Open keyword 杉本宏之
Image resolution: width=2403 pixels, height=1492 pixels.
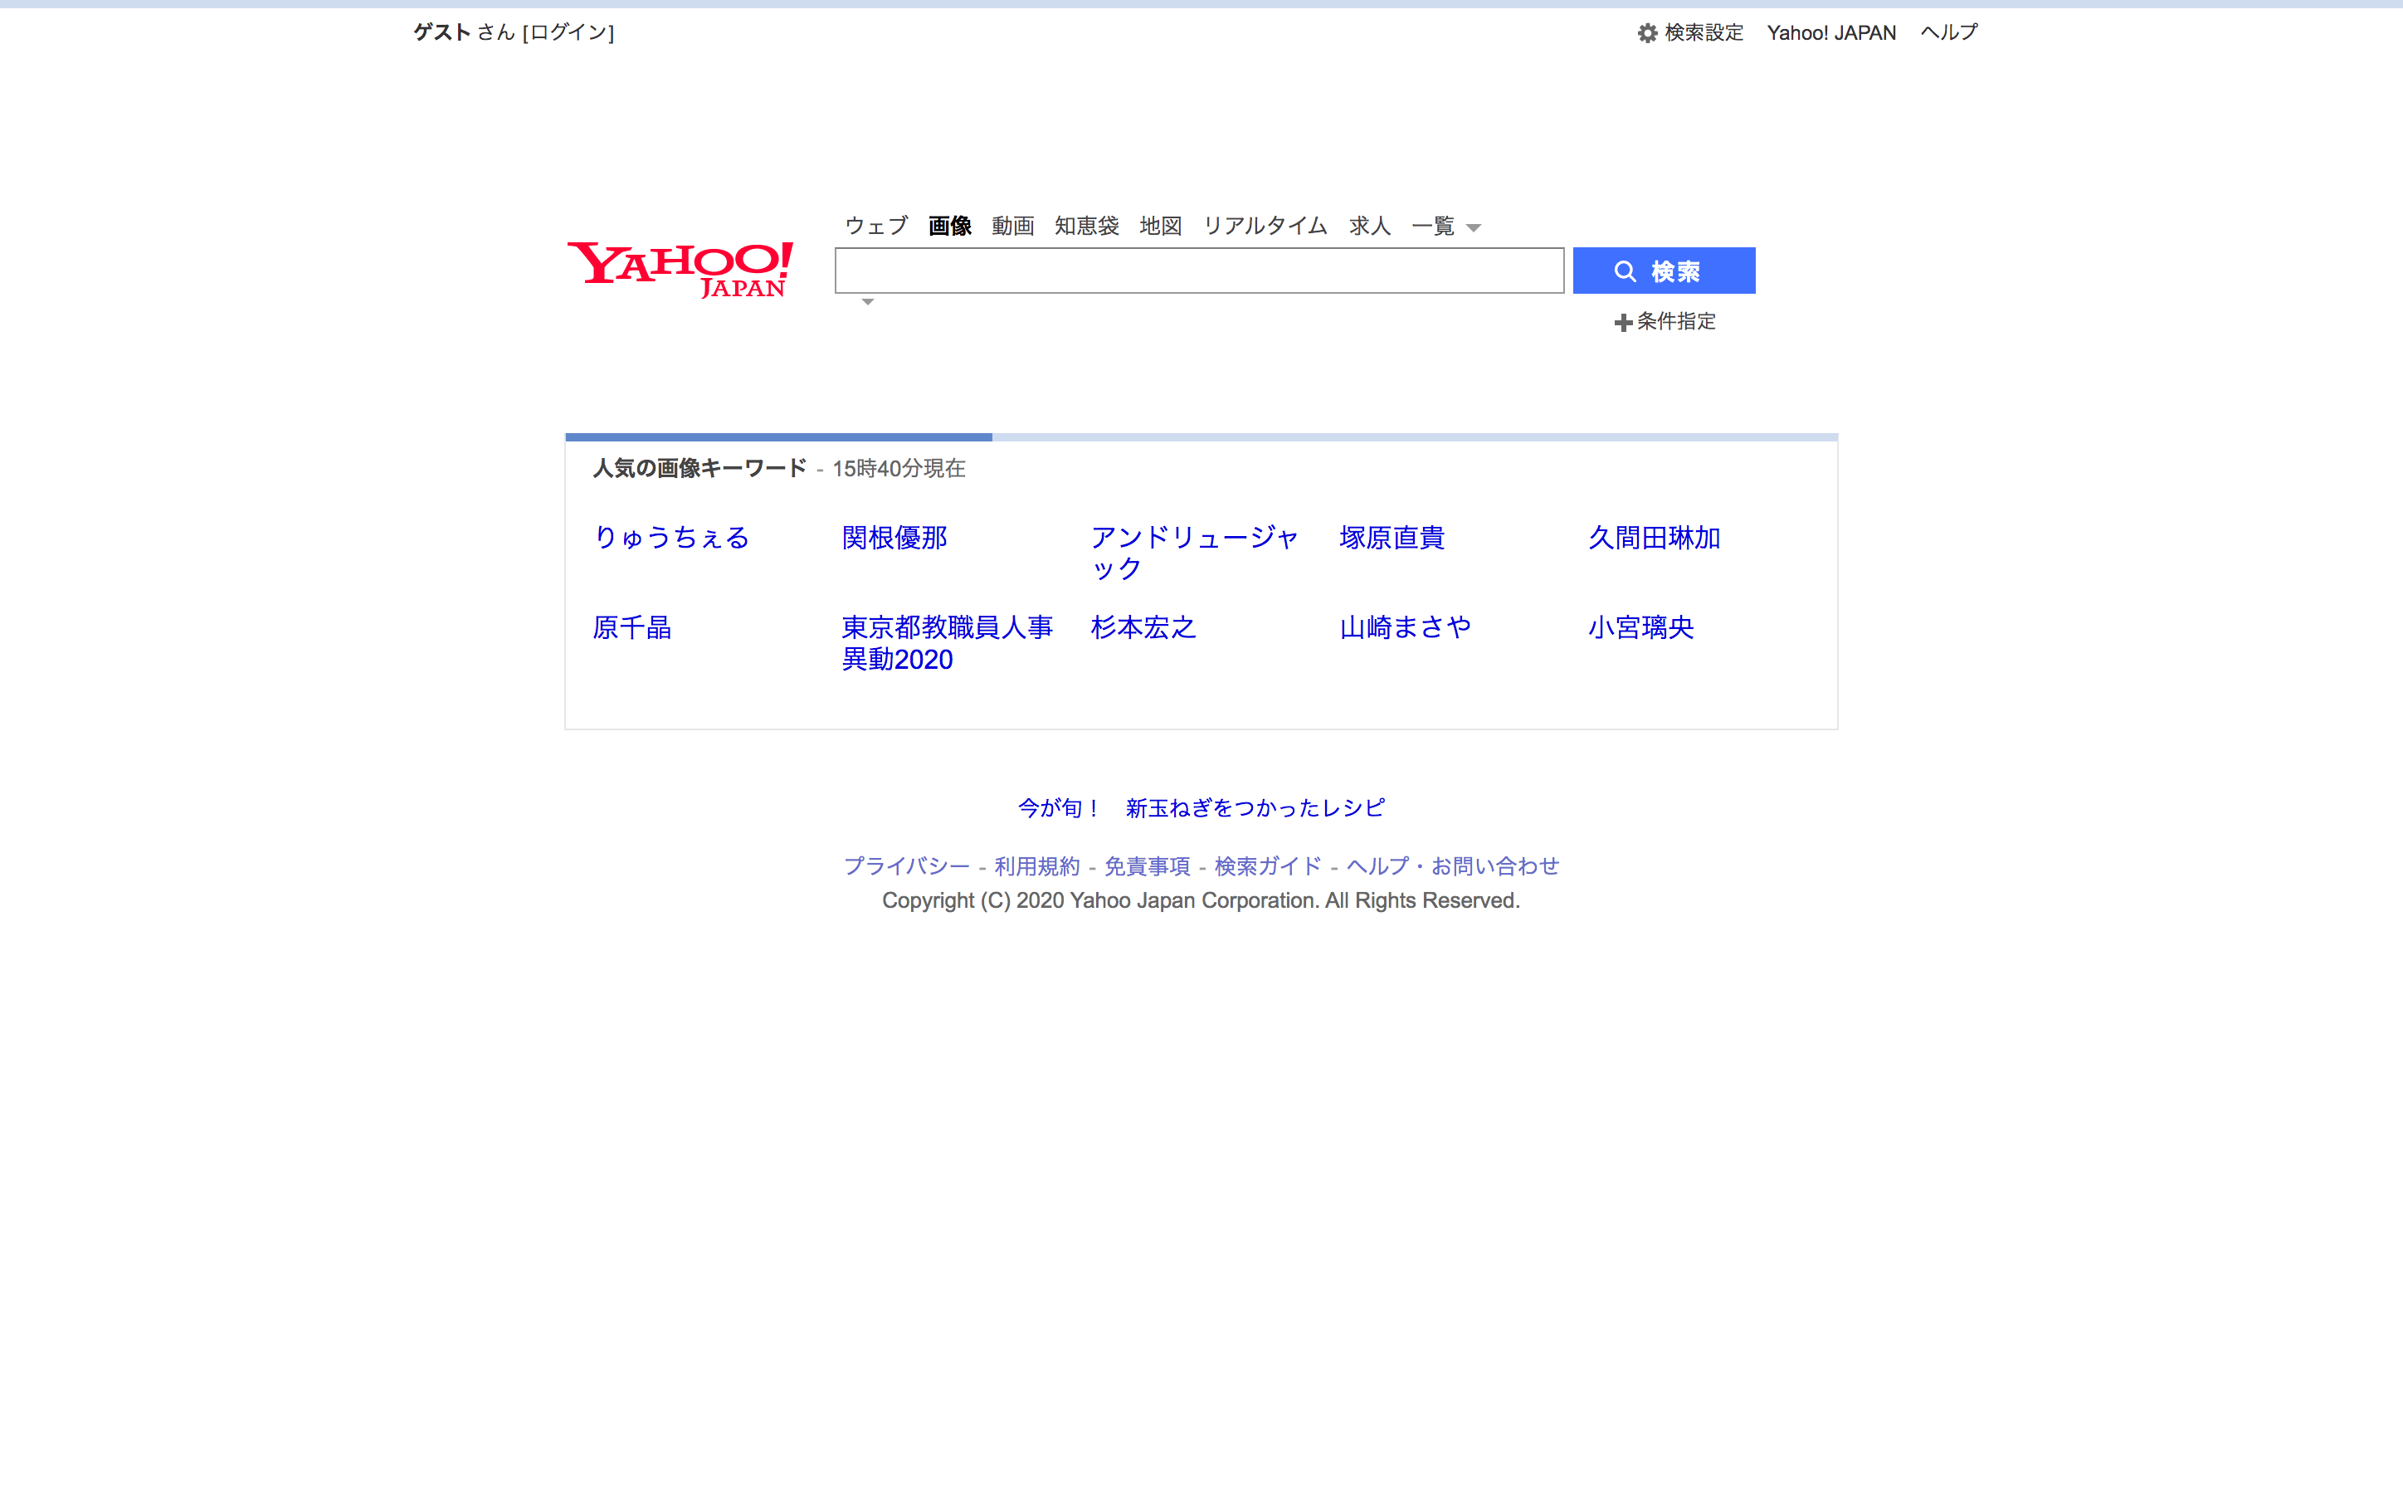tap(1143, 627)
